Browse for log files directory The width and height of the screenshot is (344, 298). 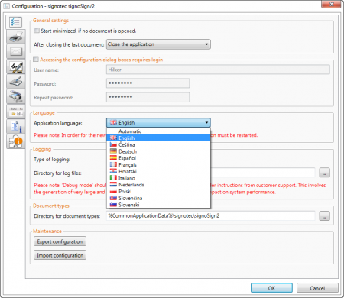tap(324, 173)
